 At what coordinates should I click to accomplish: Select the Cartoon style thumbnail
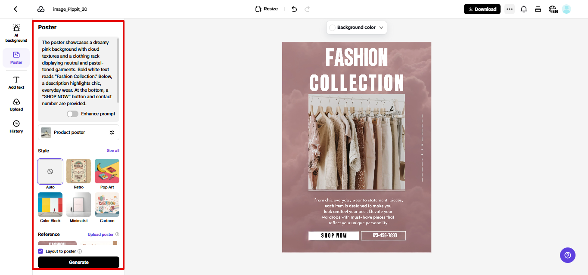(107, 205)
